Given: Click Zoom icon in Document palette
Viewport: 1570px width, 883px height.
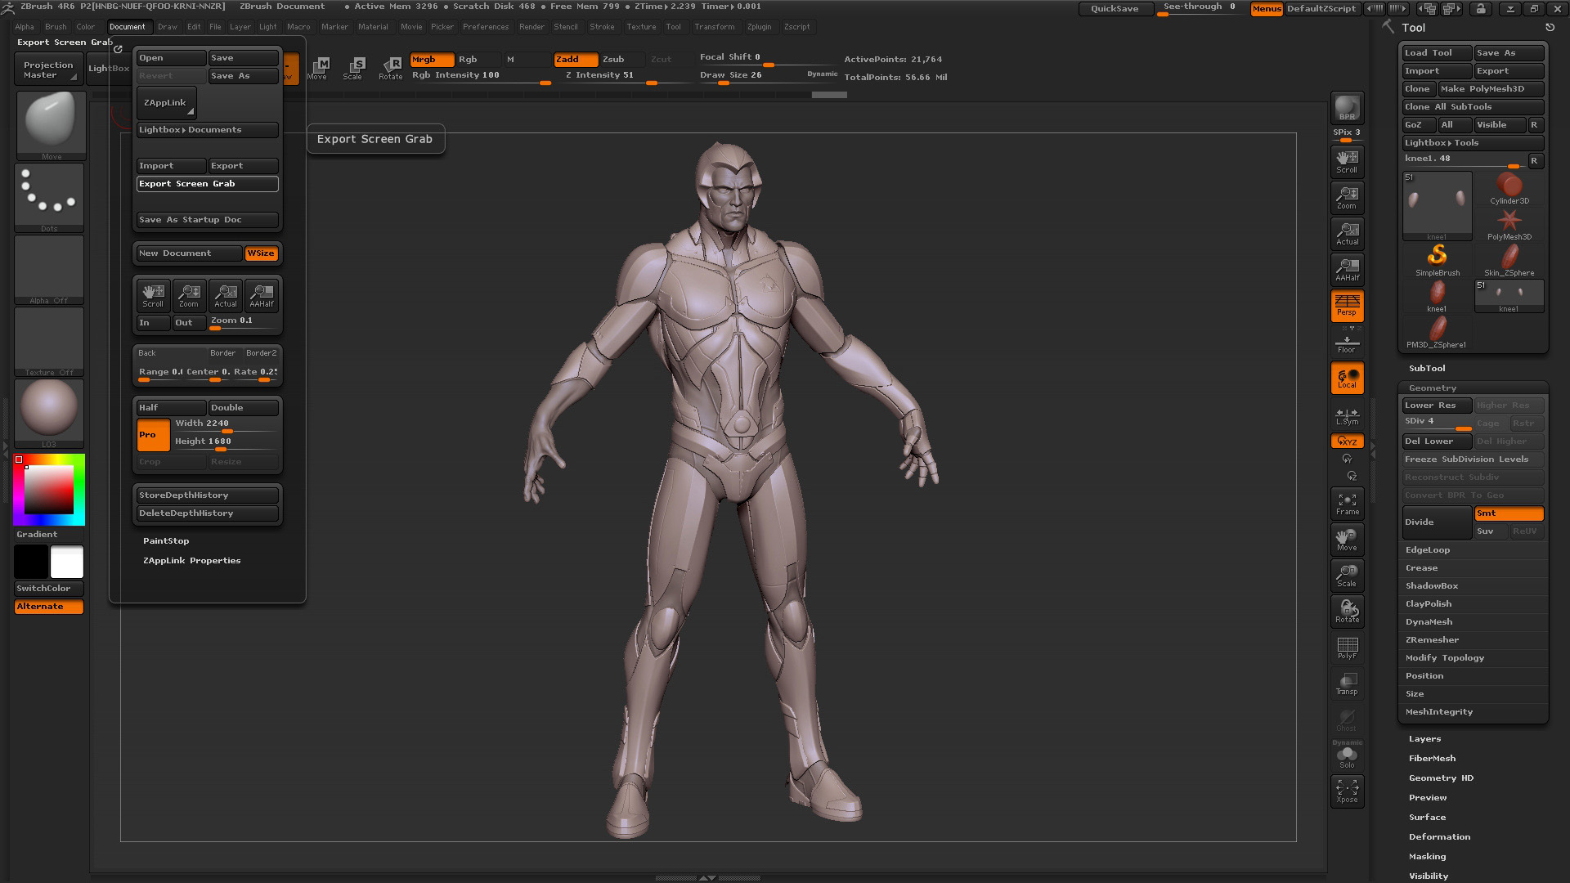Looking at the screenshot, I should click(x=189, y=296).
